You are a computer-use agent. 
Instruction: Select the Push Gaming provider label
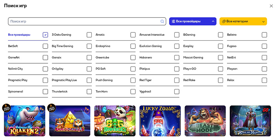104,80
